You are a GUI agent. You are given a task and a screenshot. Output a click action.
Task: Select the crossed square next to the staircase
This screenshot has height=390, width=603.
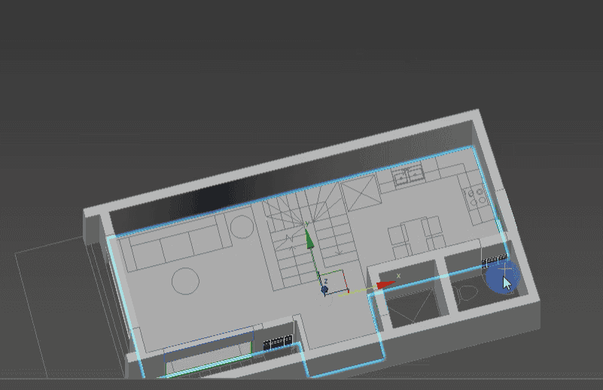click(x=361, y=192)
